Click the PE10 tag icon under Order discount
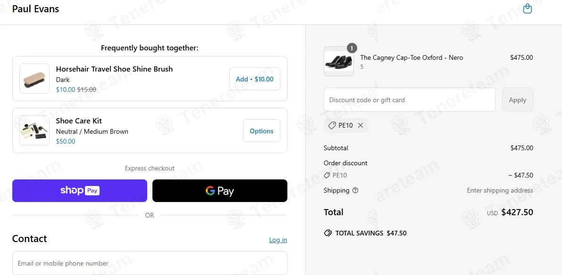 pyautogui.click(x=327, y=175)
